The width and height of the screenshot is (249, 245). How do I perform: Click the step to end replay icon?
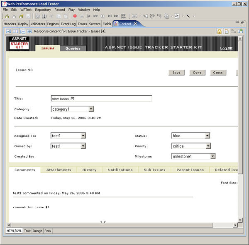(117, 16)
